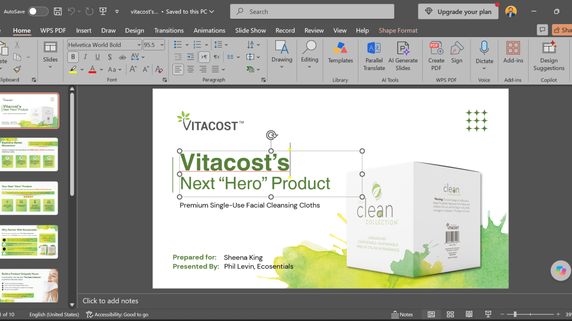572x321 pixels.
Task: Open the font name dropdown
Action: point(139,45)
